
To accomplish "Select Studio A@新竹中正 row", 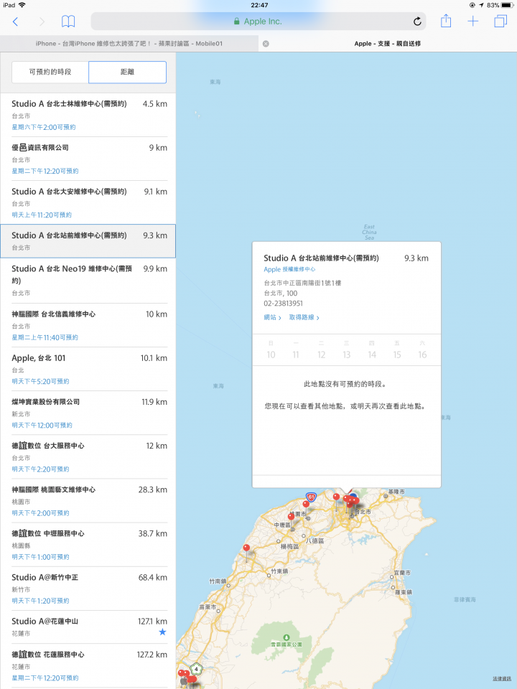I will [x=88, y=589].
